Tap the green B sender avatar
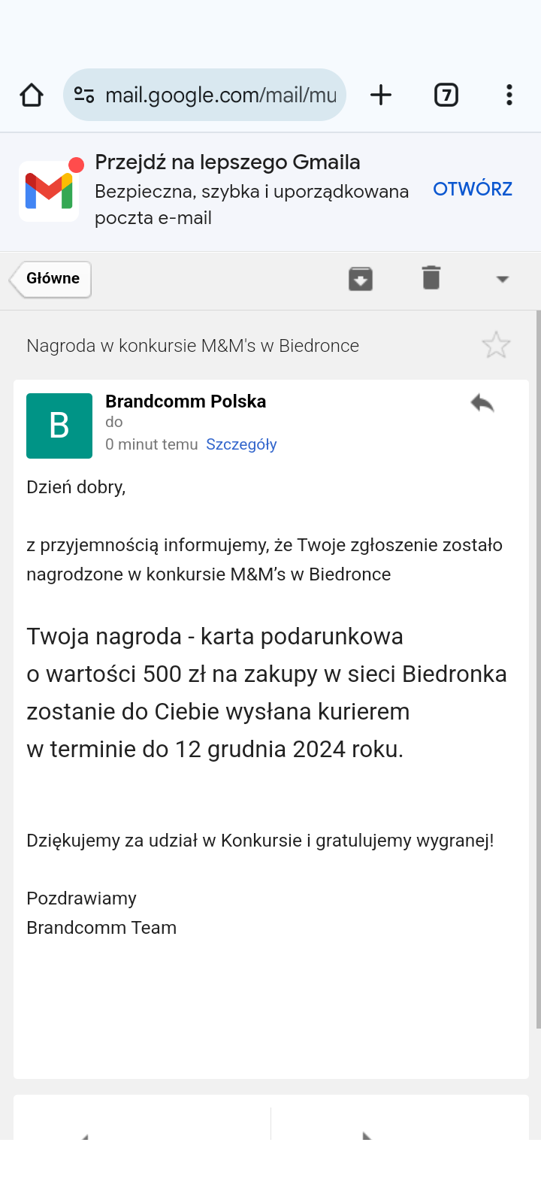The height and width of the screenshot is (1203, 541). point(59,426)
